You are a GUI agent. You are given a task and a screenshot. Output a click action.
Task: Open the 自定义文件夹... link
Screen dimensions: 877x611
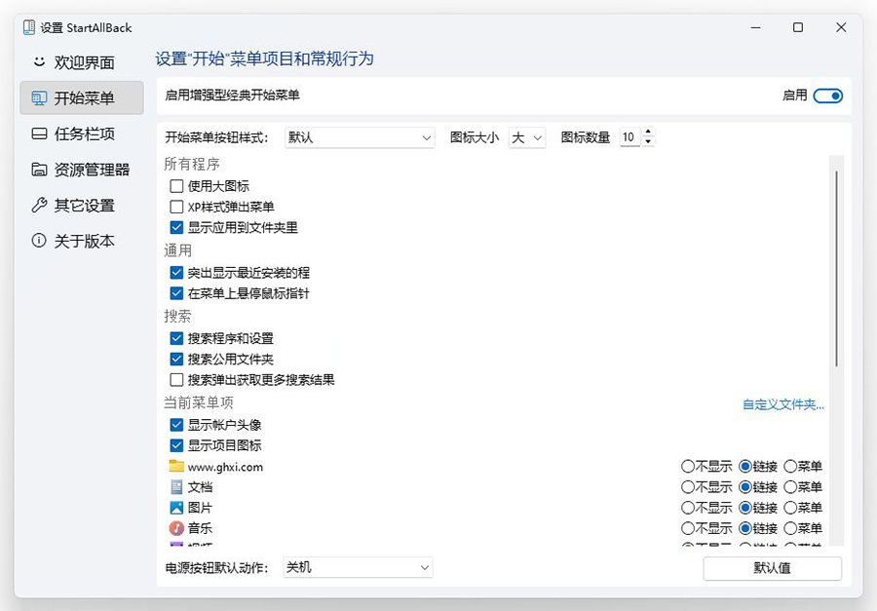coord(782,404)
